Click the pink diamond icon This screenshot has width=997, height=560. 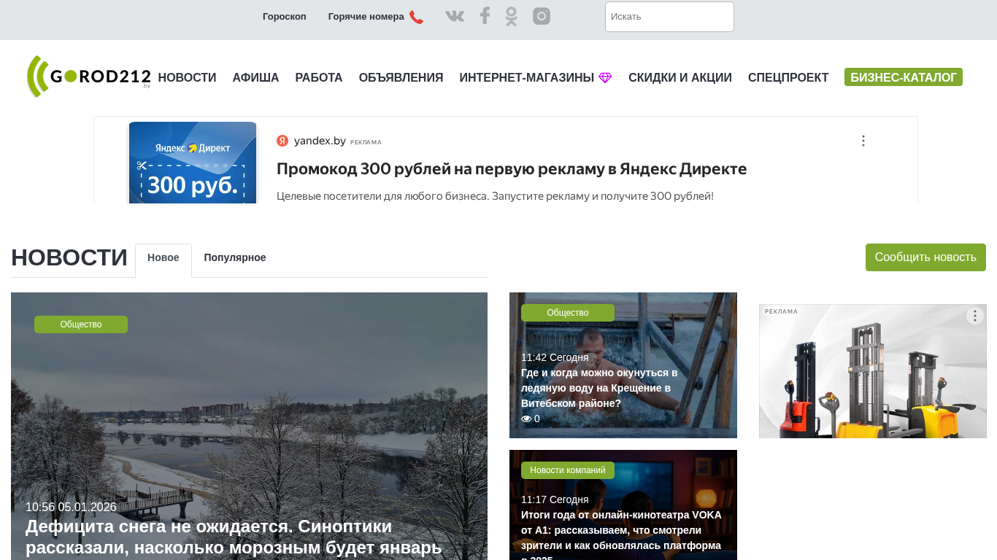pos(605,78)
